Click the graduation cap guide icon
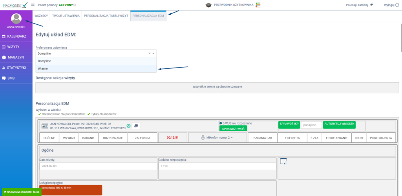Image resolution: width=402 pixels, height=196 pixels. (208, 5)
